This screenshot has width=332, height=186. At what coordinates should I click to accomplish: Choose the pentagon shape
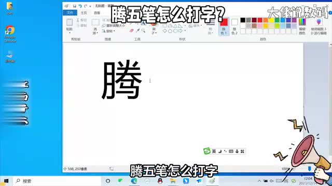tap(170, 31)
